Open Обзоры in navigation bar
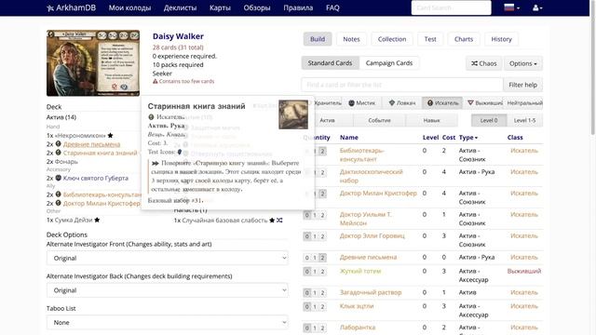The image size is (596, 335). [257, 8]
